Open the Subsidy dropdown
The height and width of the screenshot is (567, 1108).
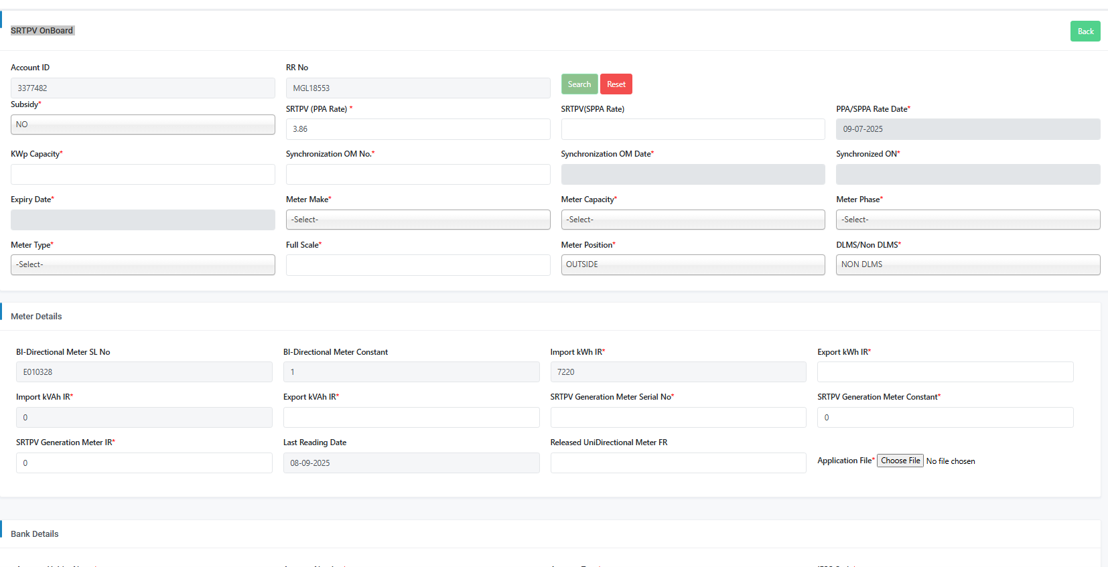click(143, 125)
